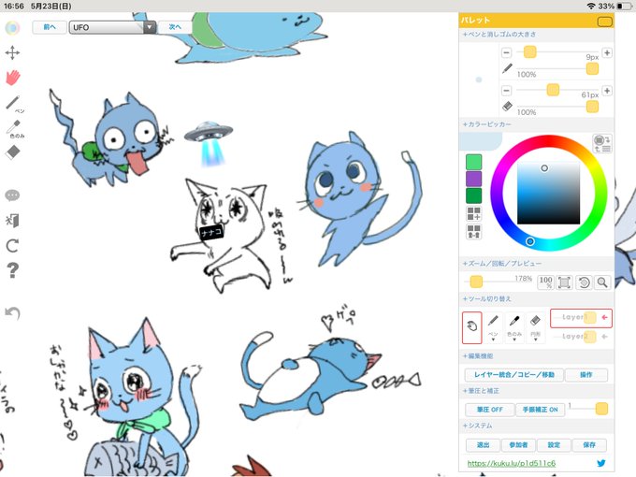Image resolution: width=636 pixels, height=477 pixels.
Task: Click the reload circular arrow icon
Action: click(x=12, y=245)
